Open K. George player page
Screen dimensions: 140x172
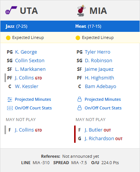coord(26,52)
